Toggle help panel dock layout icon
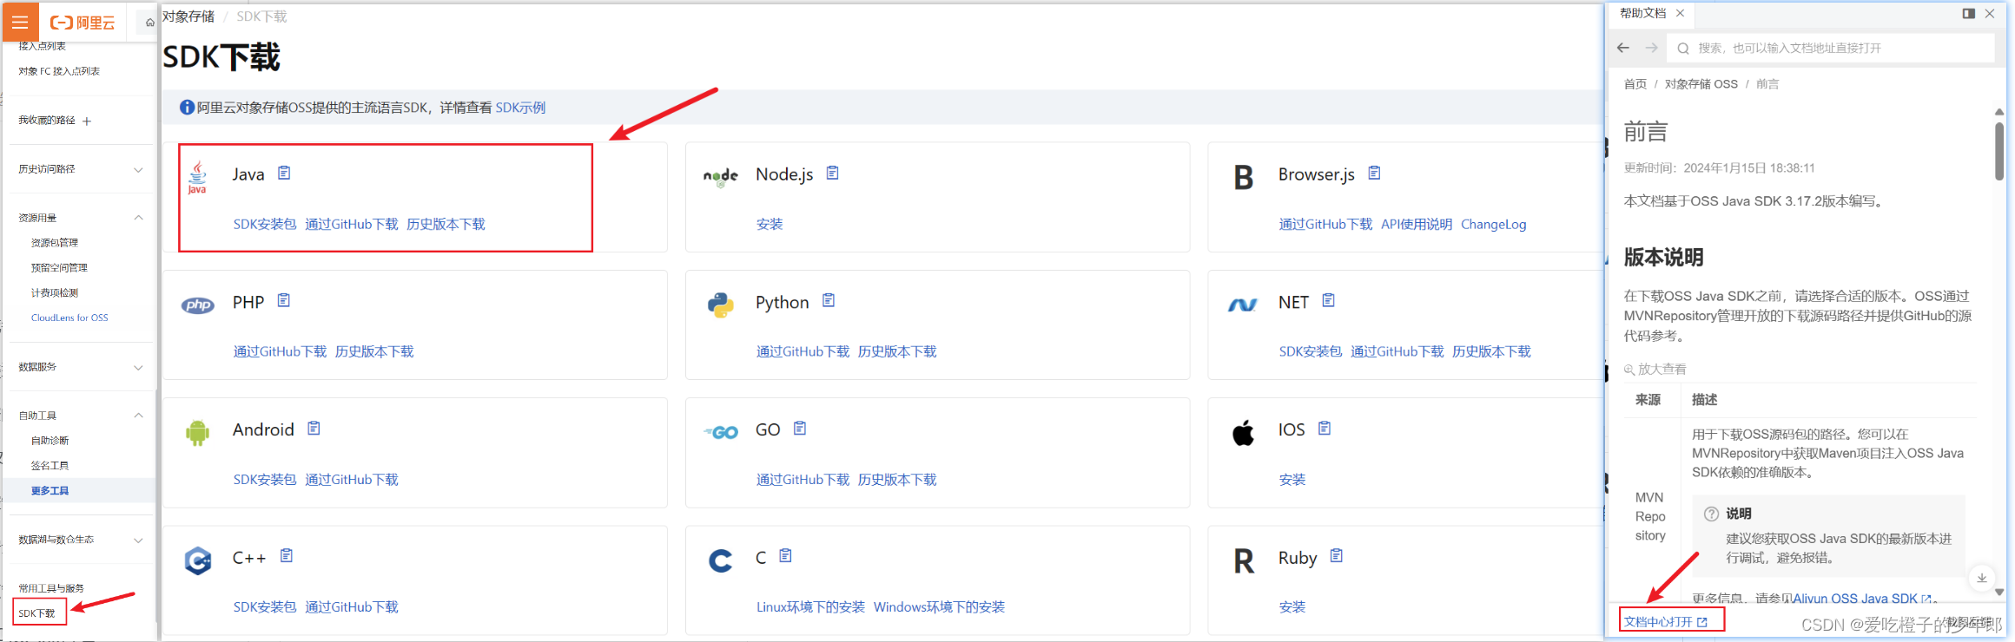 1969,13
